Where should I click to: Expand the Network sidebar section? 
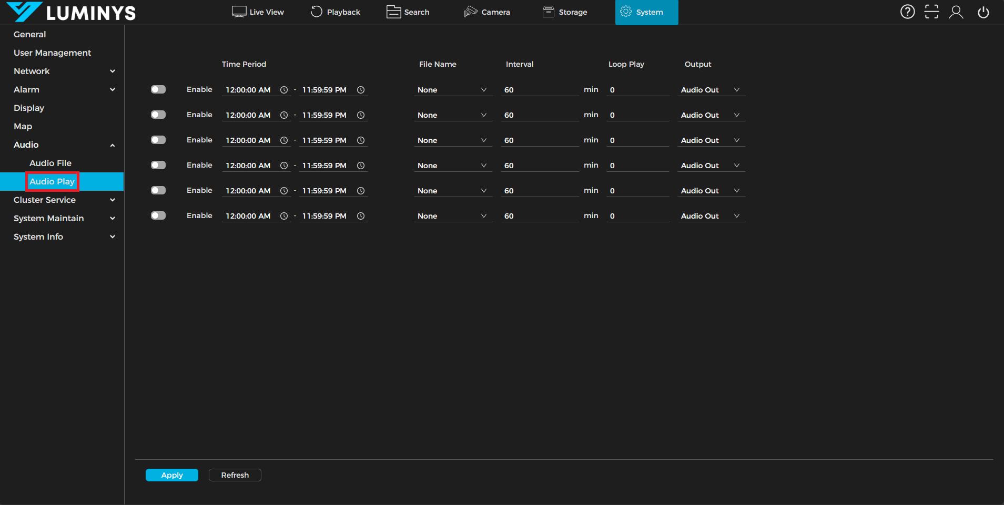[63, 71]
